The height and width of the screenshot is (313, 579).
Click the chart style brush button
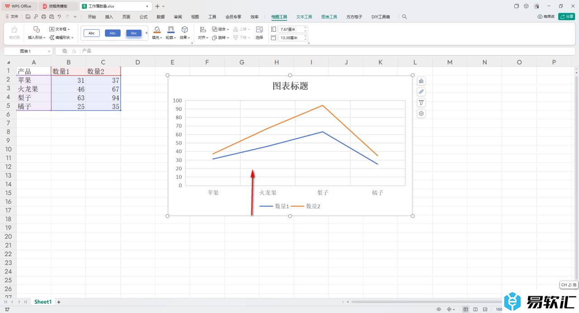[x=421, y=92]
